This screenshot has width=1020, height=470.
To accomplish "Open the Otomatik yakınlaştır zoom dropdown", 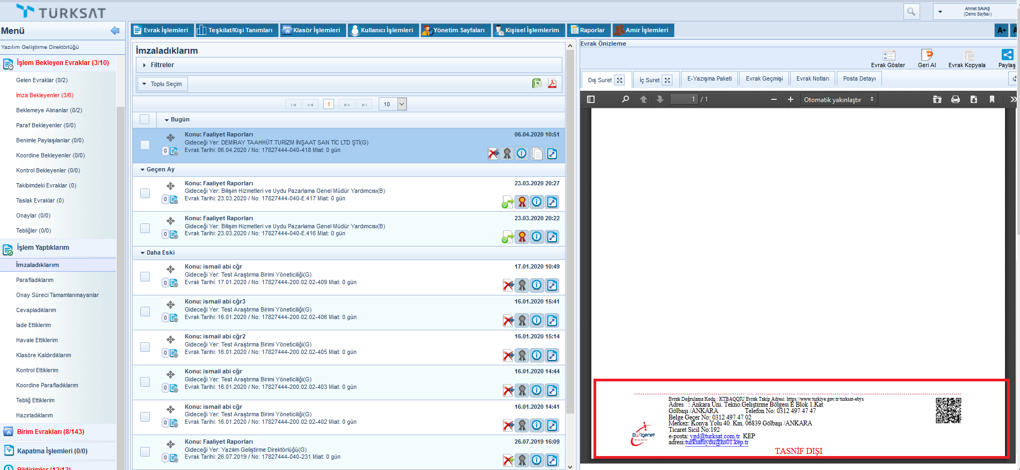I will [x=838, y=99].
